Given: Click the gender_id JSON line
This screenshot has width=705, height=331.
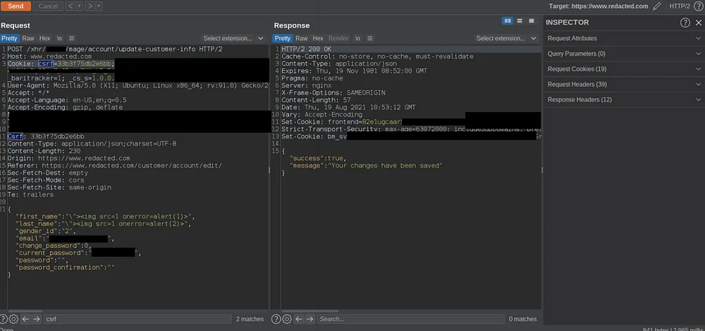Looking at the screenshot, I should point(46,231).
